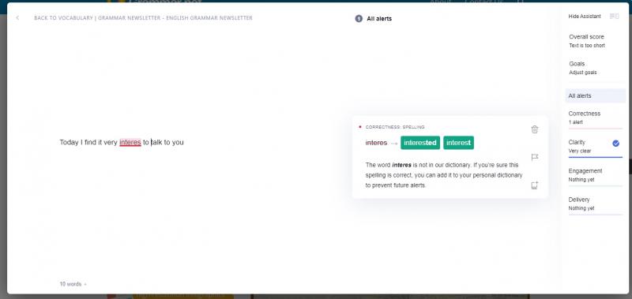
Task: Click the back arrow beside the document title
Action: pyautogui.click(x=17, y=18)
